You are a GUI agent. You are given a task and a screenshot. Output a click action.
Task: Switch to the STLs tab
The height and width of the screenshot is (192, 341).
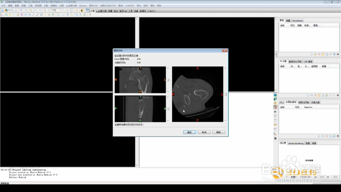pos(282,102)
